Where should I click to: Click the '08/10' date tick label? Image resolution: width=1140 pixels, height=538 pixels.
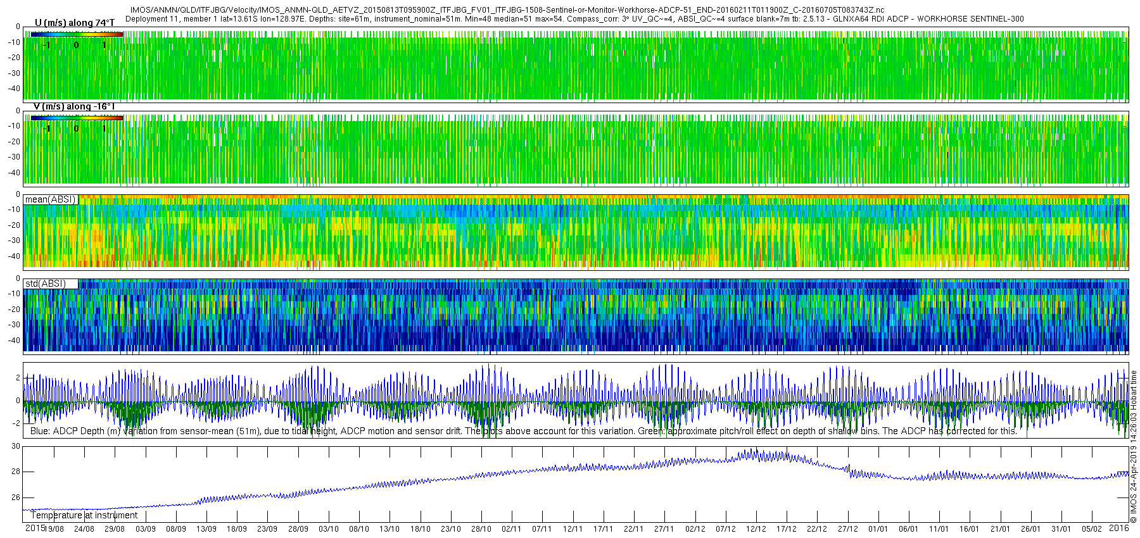coord(359,529)
